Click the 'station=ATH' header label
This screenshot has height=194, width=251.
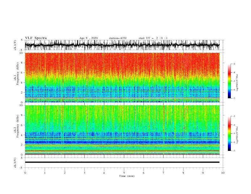coord(118,38)
